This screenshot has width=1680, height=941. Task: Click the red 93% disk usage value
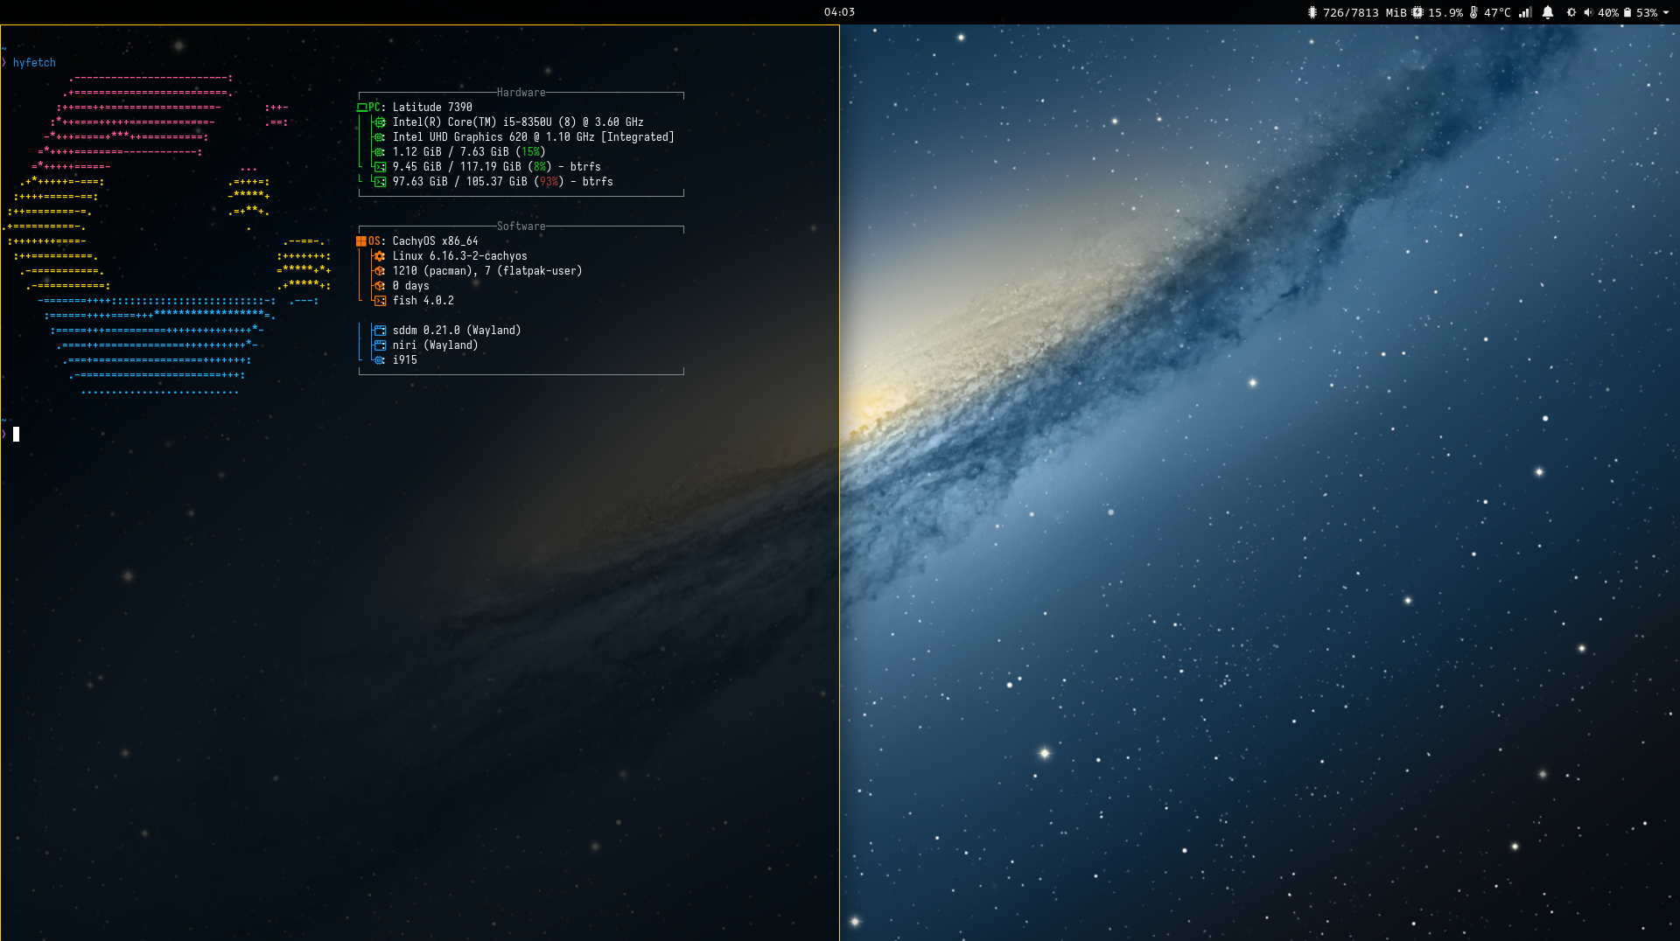(549, 182)
